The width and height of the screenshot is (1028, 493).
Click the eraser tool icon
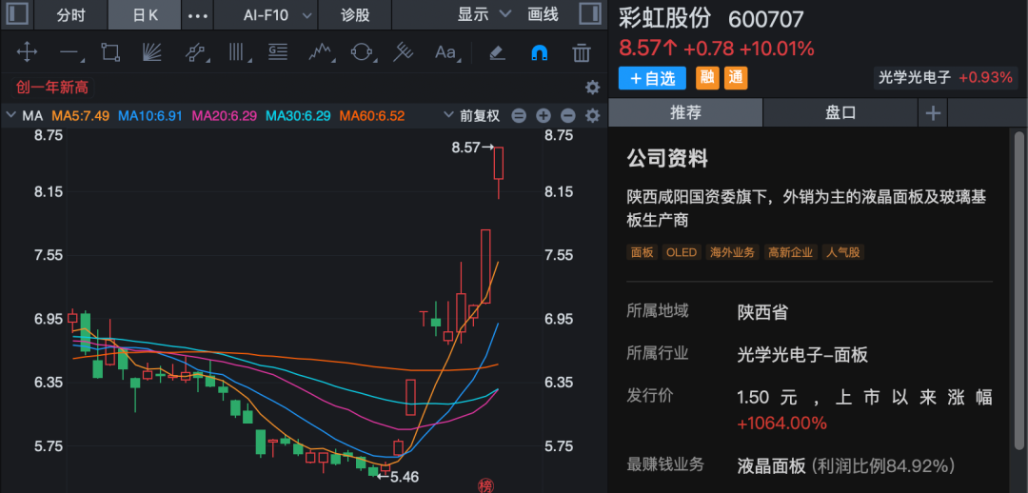496,52
